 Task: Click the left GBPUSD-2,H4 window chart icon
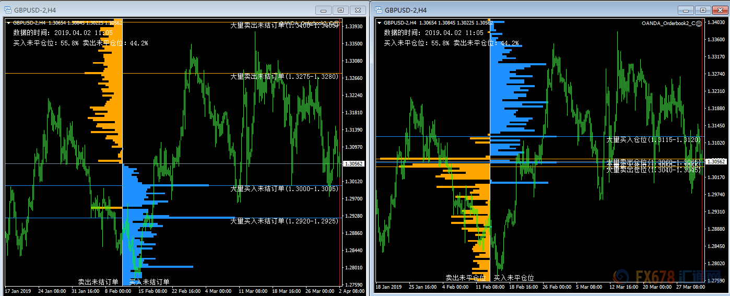[8, 10]
